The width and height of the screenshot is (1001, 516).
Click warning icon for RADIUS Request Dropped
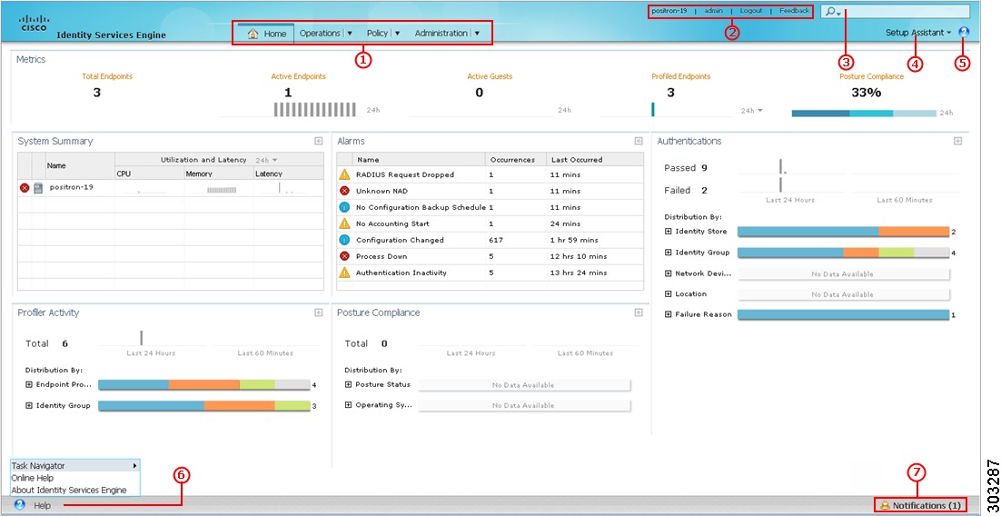click(345, 174)
